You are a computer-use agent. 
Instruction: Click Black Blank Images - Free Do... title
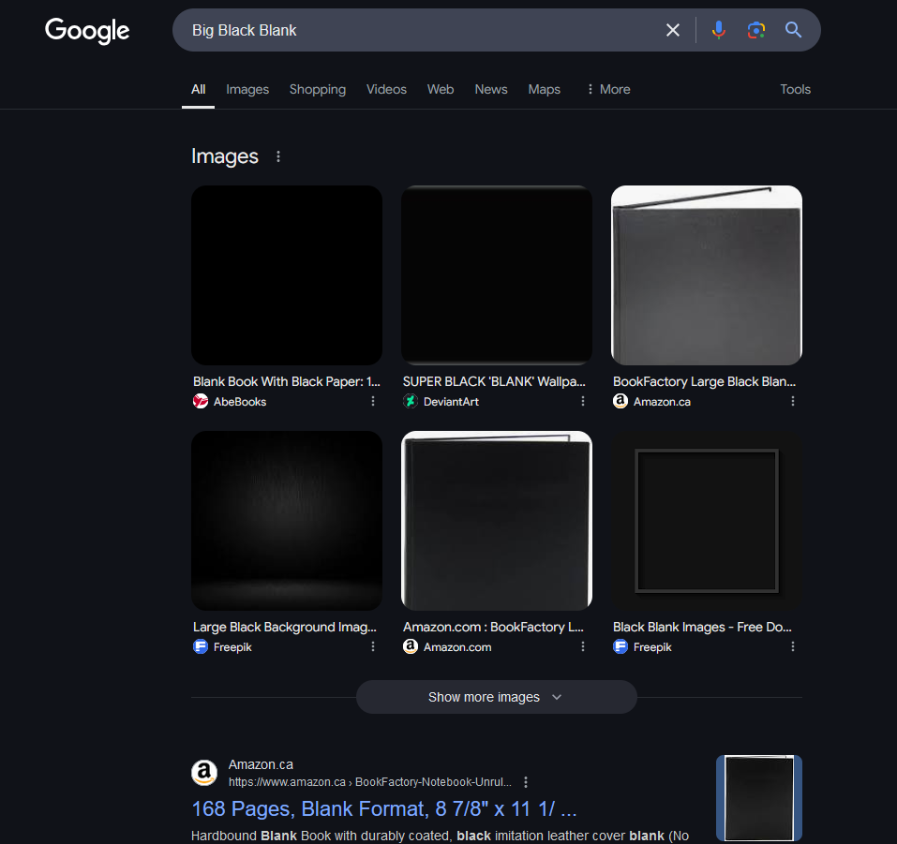pyautogui.click(x=702, y=627)
